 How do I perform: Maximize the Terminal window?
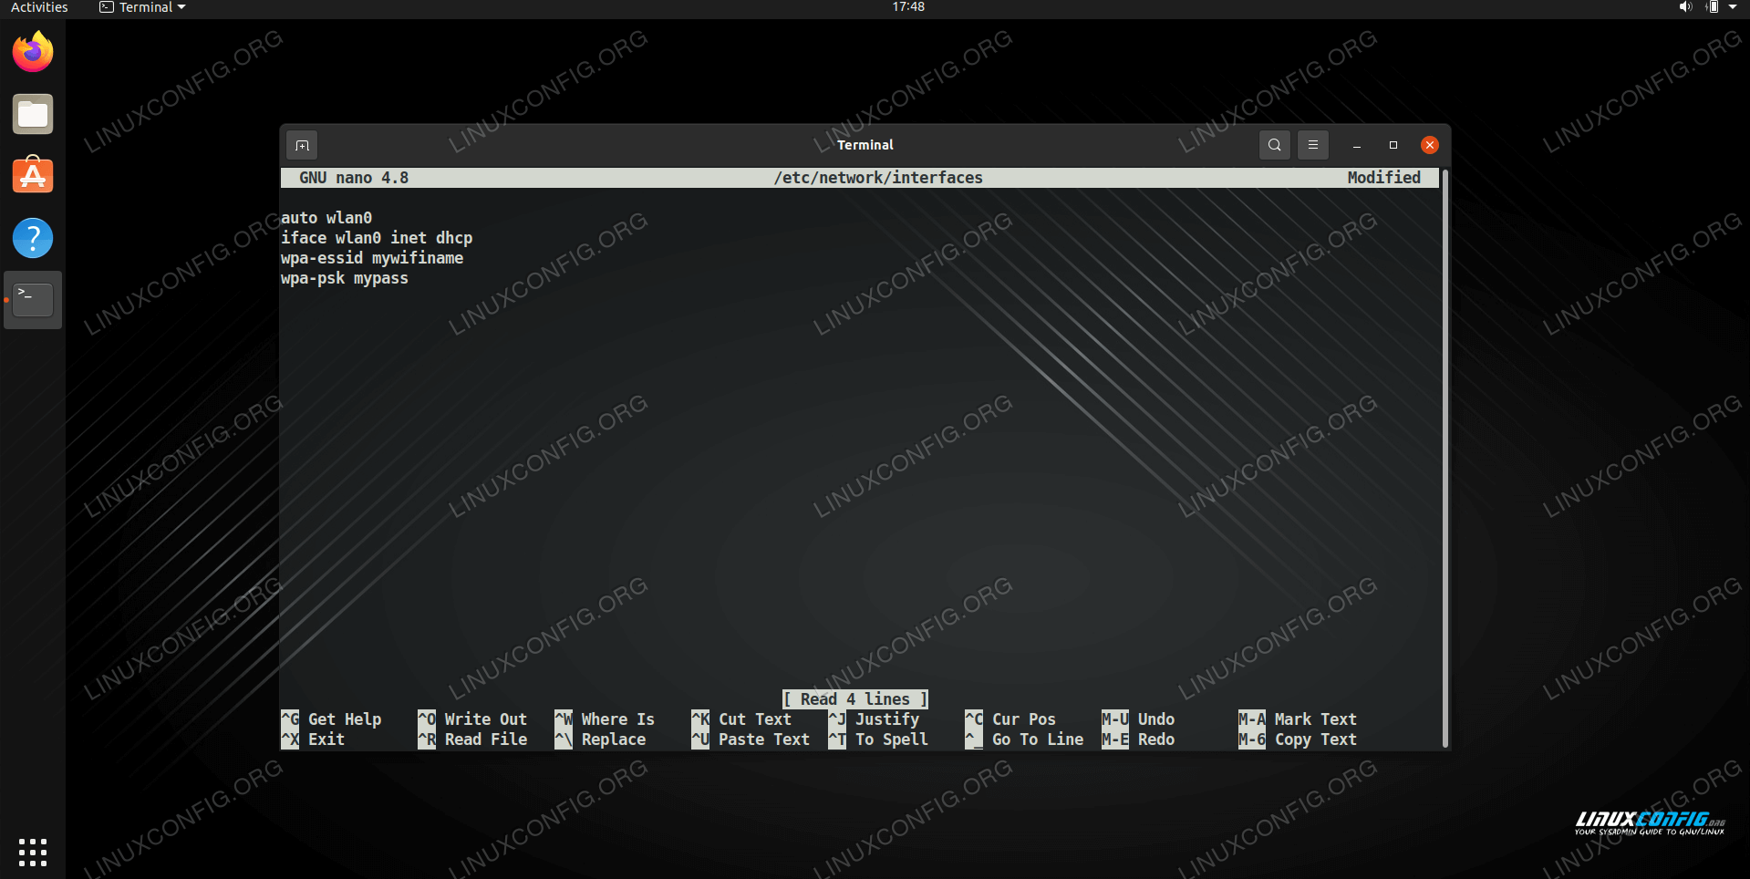(1393, 145)
